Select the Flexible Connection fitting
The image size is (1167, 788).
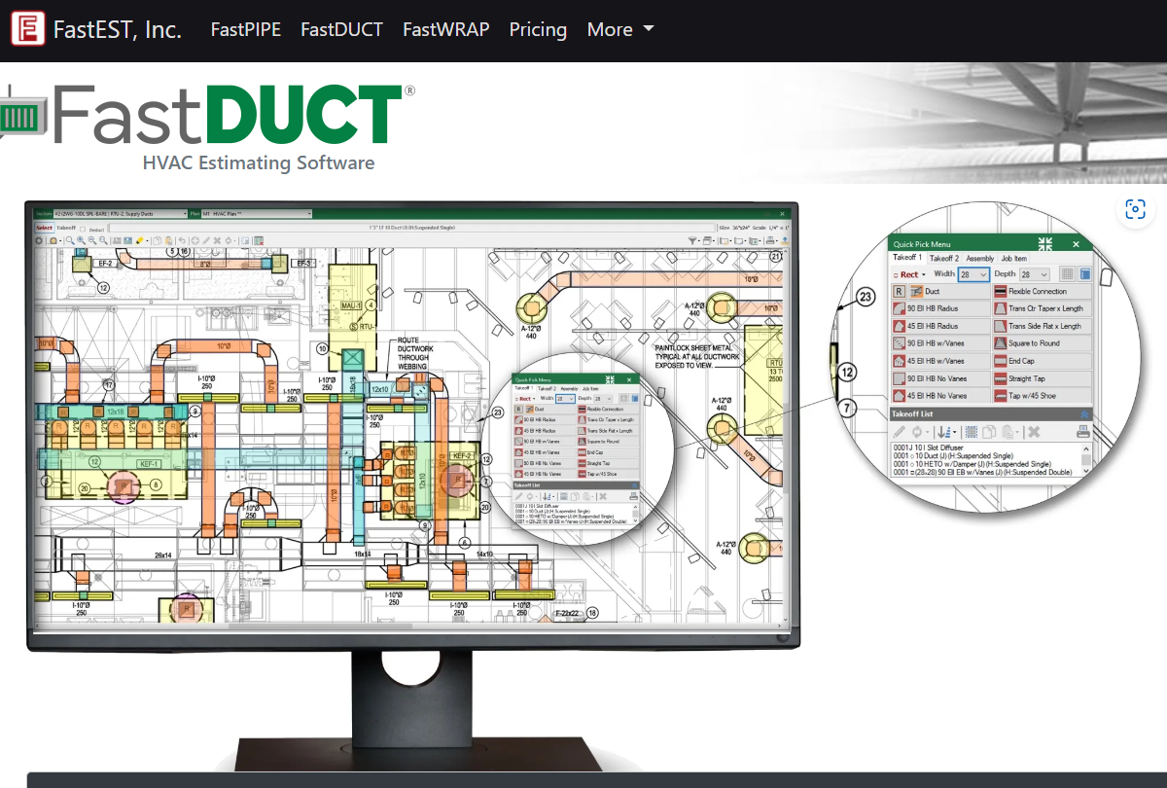pos(1036,292)
